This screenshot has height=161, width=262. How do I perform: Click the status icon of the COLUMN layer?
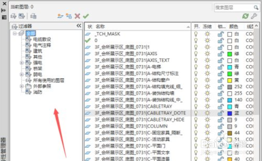88,126
